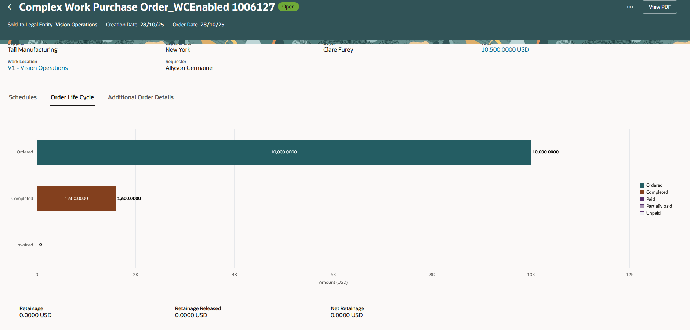Viewport: 690px width, 330px height.
Task: Open the V1 - Vision Operations work location link
Action: pyautogui.click(x=38, y=68)
